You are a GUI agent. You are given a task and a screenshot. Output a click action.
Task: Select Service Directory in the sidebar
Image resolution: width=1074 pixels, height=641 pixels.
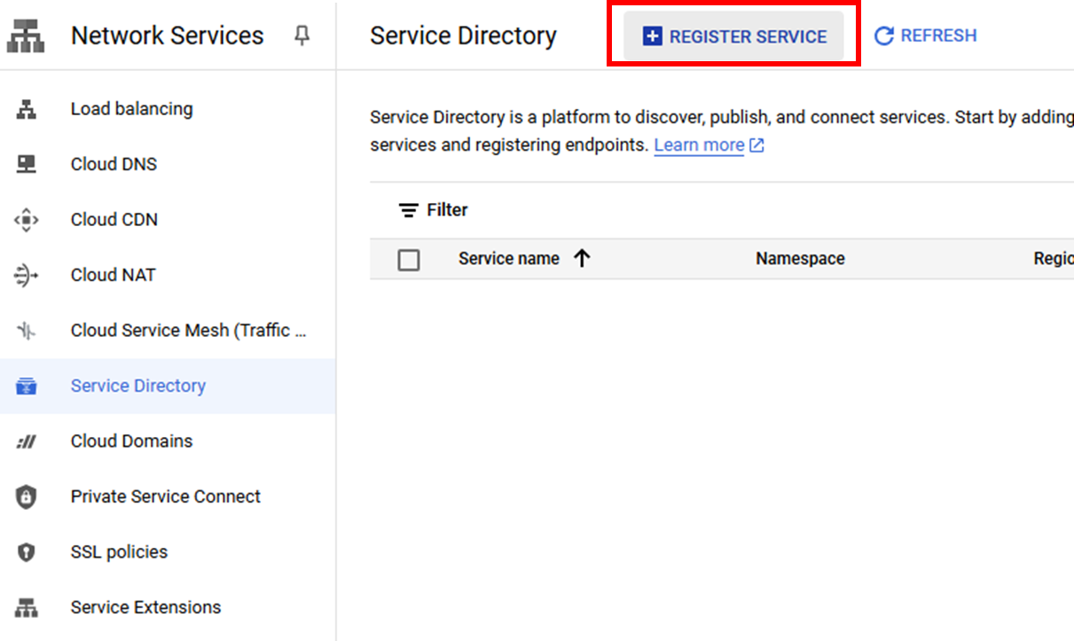click(138, 386)
